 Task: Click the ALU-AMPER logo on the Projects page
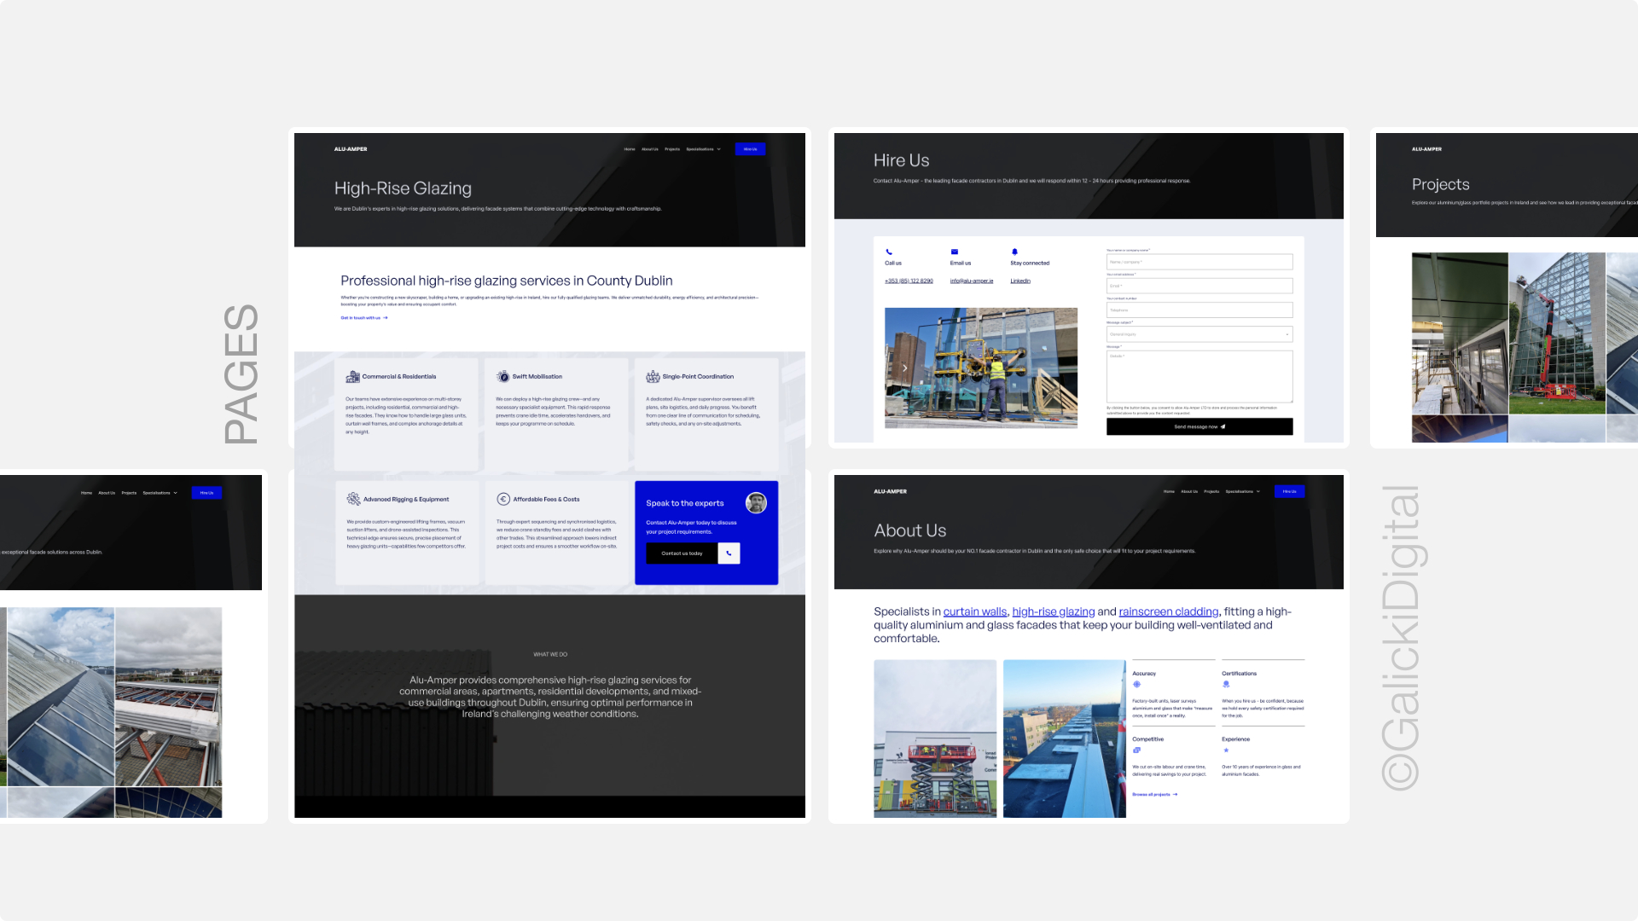tap(1426, 148)
